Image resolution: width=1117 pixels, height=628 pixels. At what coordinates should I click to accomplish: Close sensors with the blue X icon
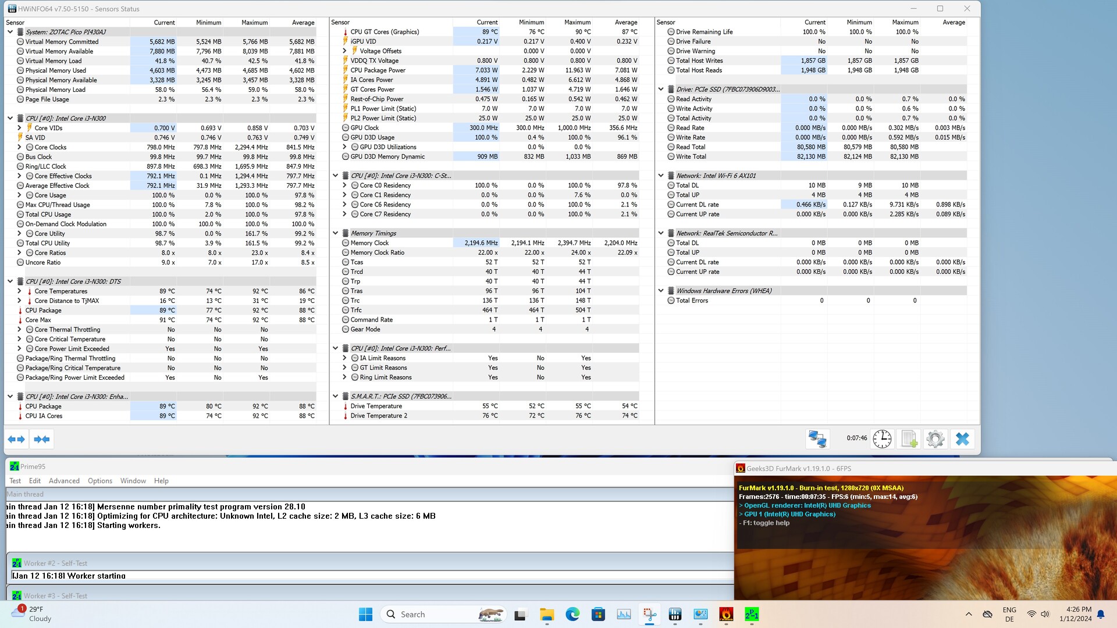point(962,439)
